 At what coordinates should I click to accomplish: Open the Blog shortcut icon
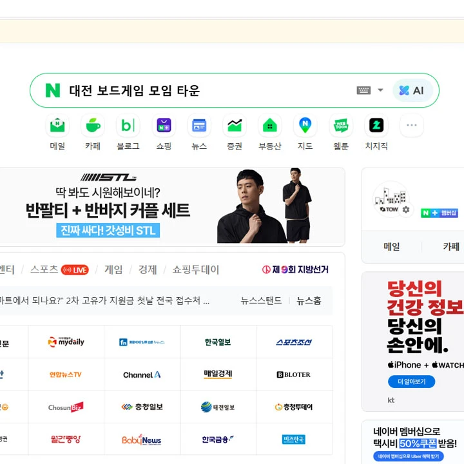click(128, 125)
